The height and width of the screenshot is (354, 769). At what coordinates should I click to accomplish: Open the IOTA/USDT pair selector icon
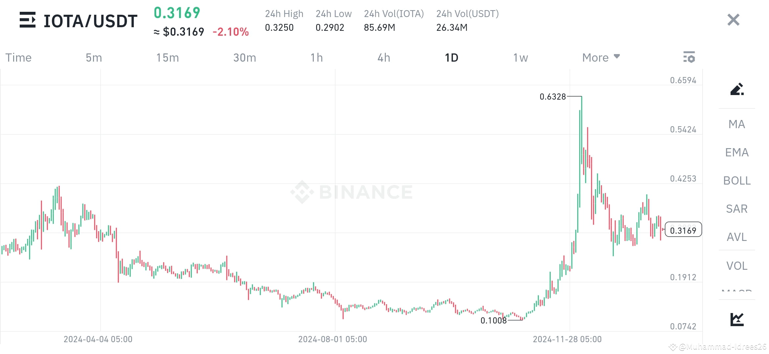[28, 20]
